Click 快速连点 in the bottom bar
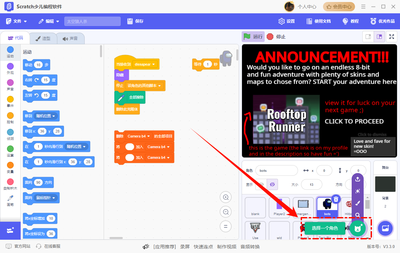The height and width of the screenshot is (253, 400). [x=203, y=247]
